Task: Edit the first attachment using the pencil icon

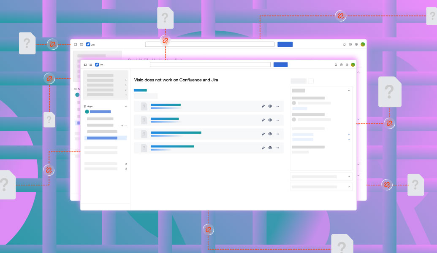Action: [263, 106]
